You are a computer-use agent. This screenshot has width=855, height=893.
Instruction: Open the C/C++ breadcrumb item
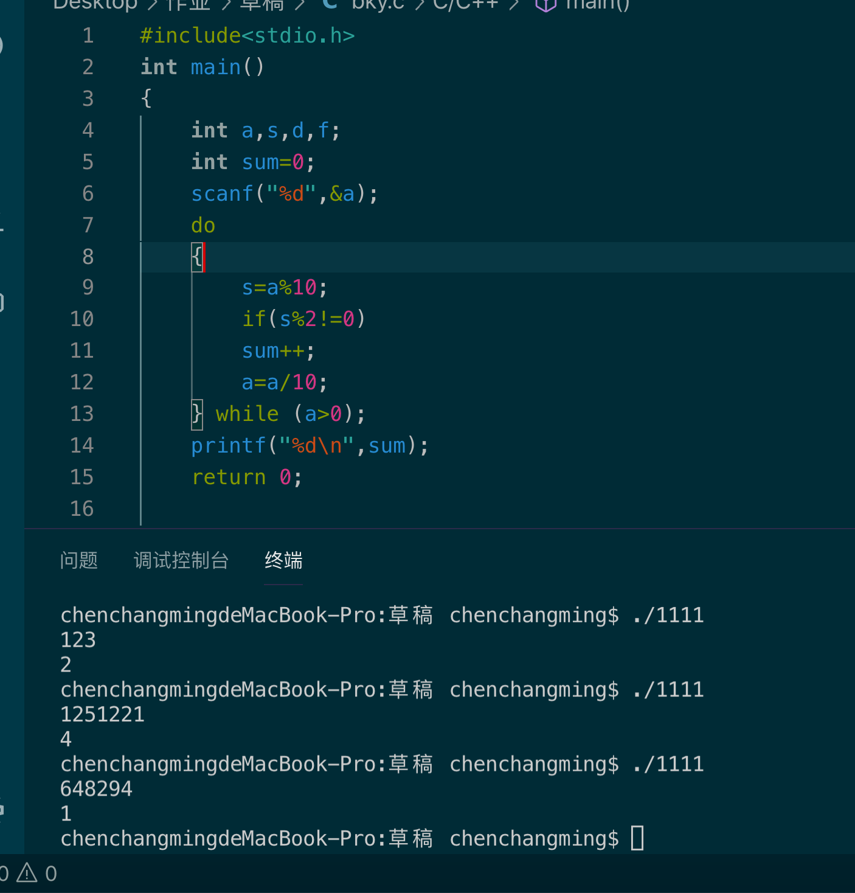pyautogui.click(x=465, y=4)
